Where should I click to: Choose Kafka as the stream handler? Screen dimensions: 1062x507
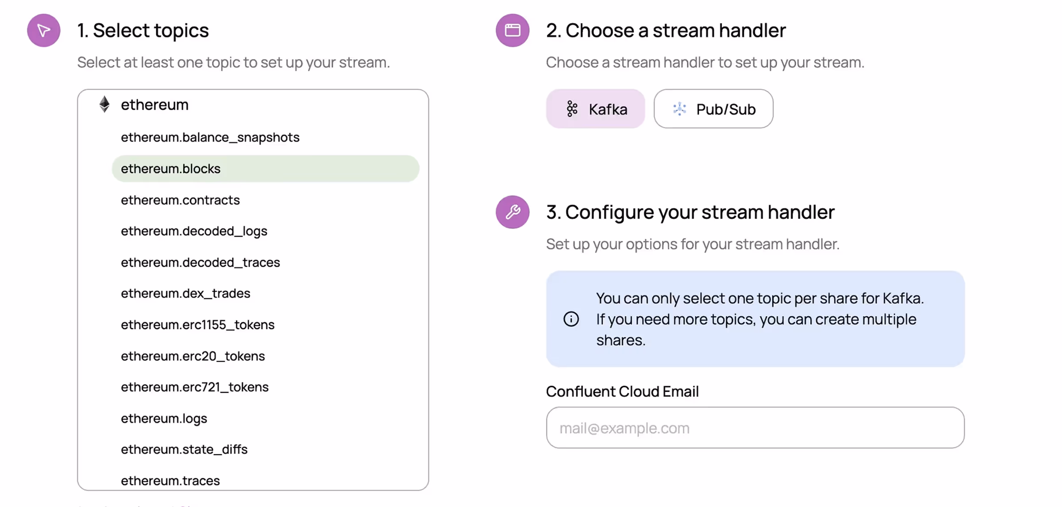(595, 109)
